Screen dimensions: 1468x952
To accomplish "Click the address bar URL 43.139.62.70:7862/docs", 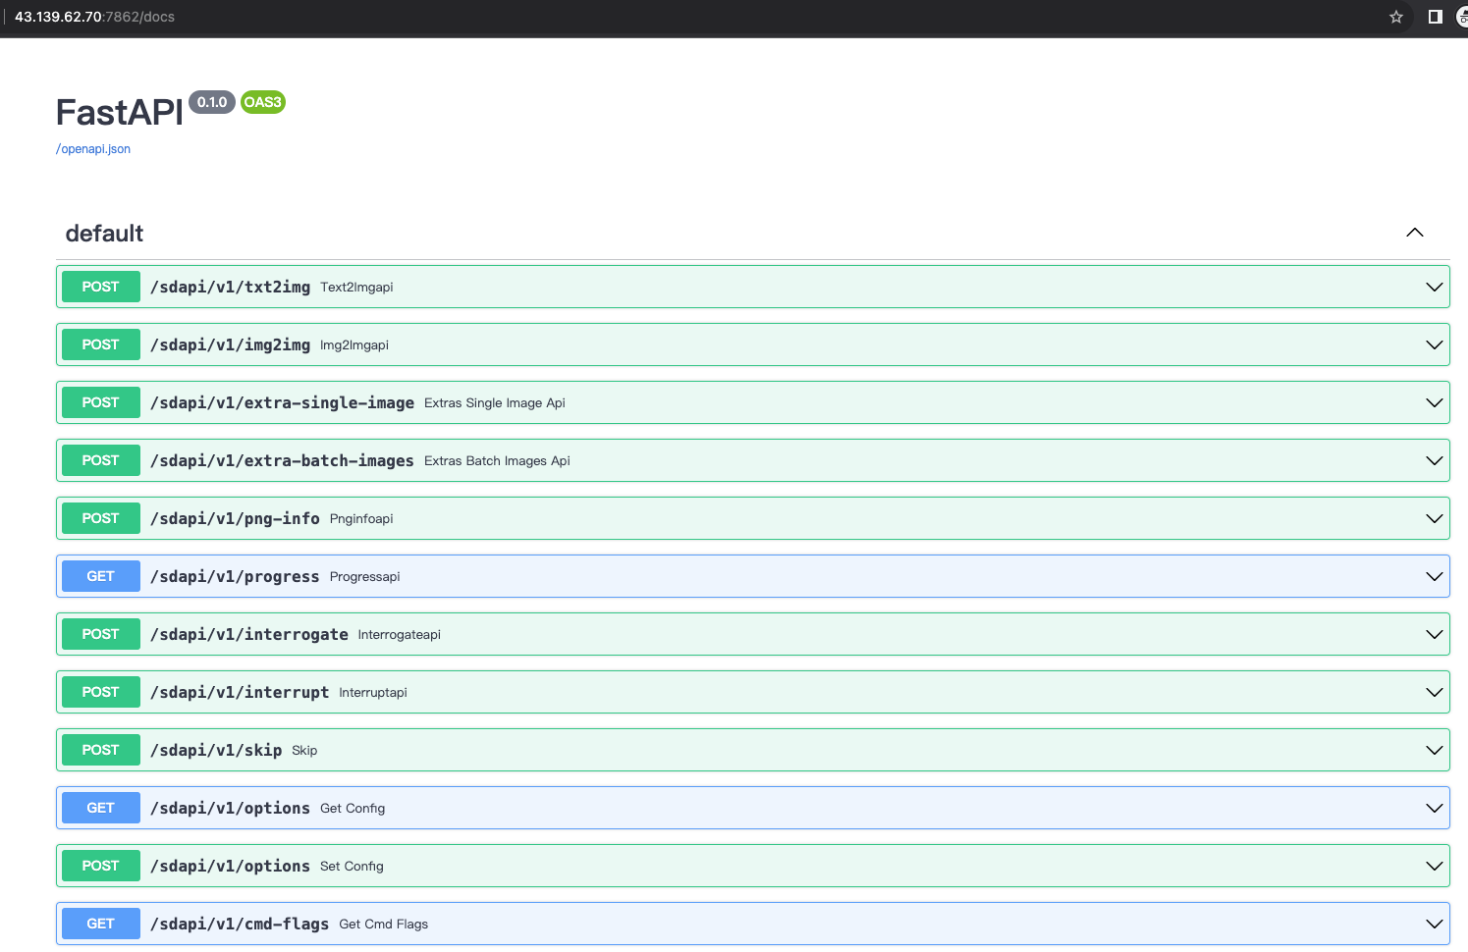I will (94, 17).
